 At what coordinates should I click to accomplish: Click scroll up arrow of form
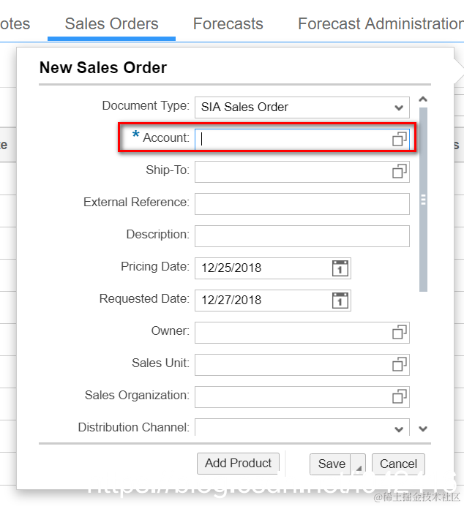pos(423,99)
